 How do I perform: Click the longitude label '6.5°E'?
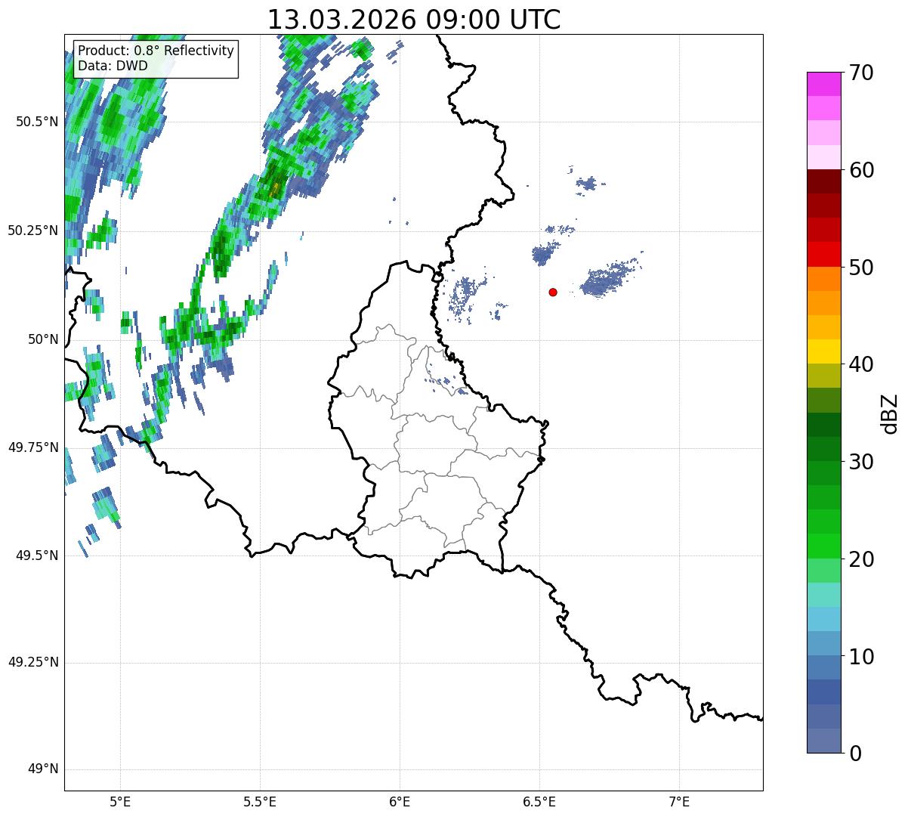tap(539, 801)
